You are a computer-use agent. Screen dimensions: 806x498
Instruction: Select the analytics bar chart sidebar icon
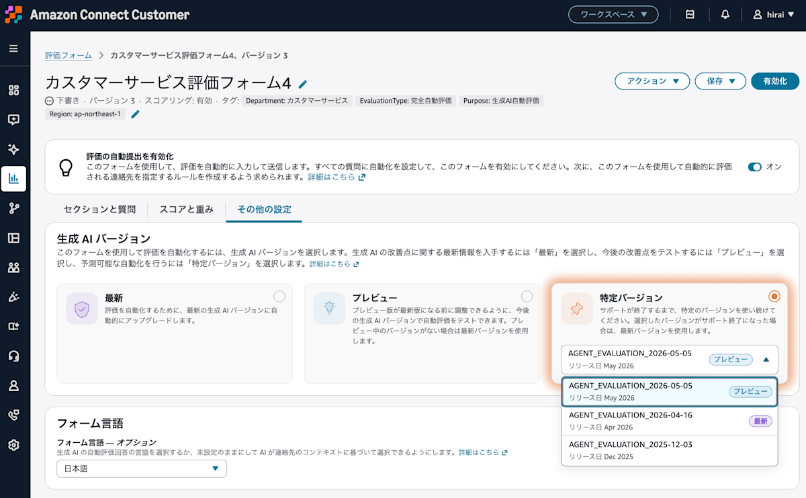pyautogui.click(x=13, y=179)
